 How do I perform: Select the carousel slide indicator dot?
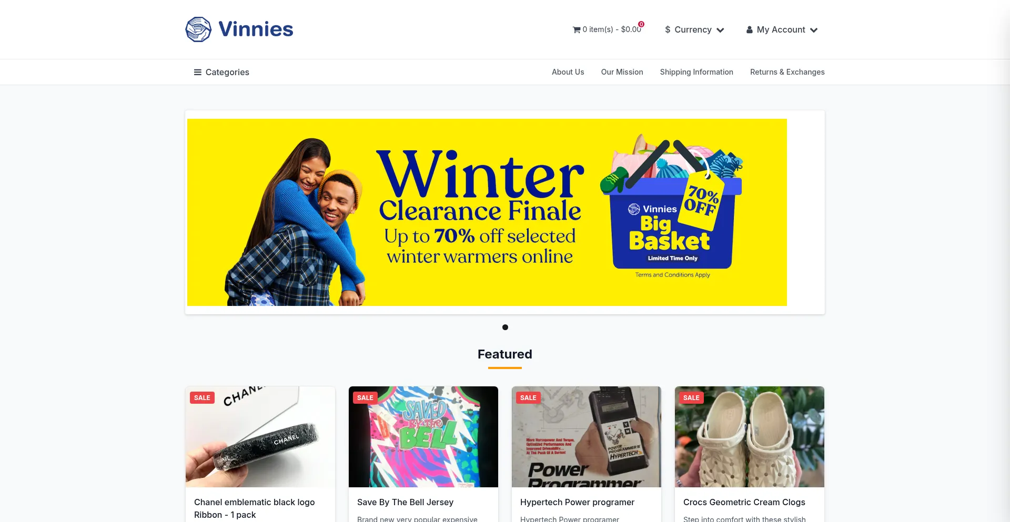[505, 327]
